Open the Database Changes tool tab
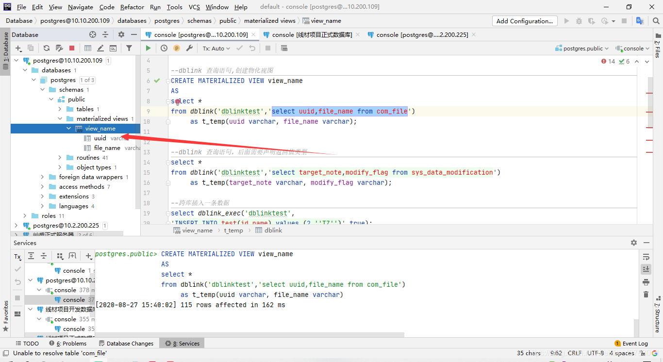 (126, 343)
